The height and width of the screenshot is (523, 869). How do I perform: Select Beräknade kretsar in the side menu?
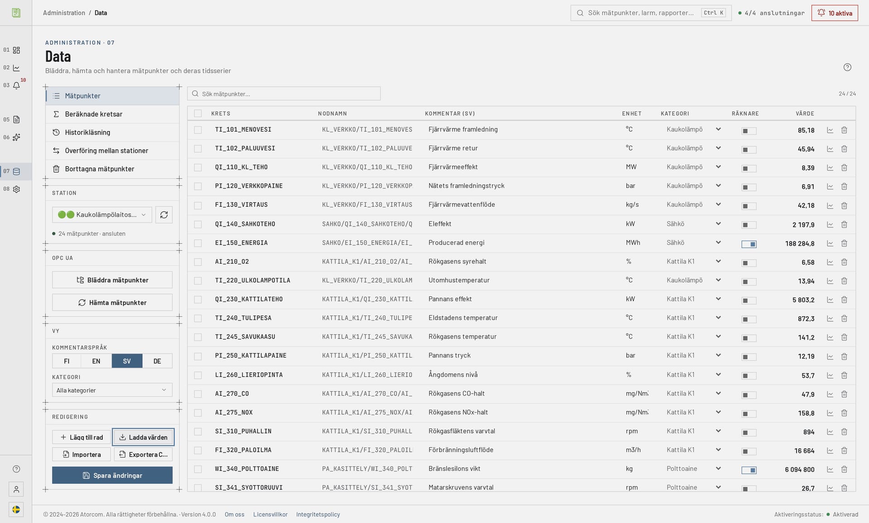[113, 114]
